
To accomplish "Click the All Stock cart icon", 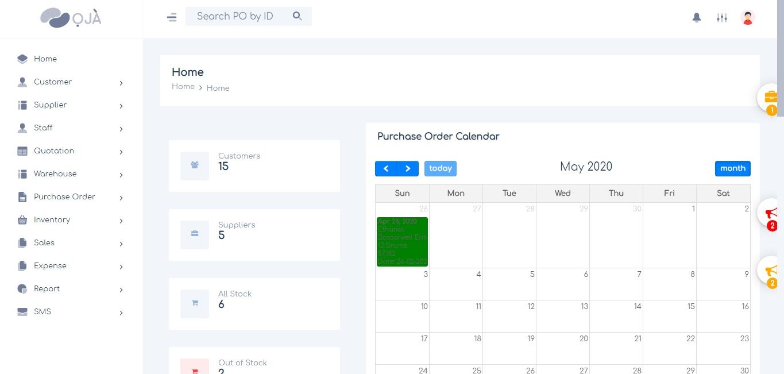I will pos(195,303).
